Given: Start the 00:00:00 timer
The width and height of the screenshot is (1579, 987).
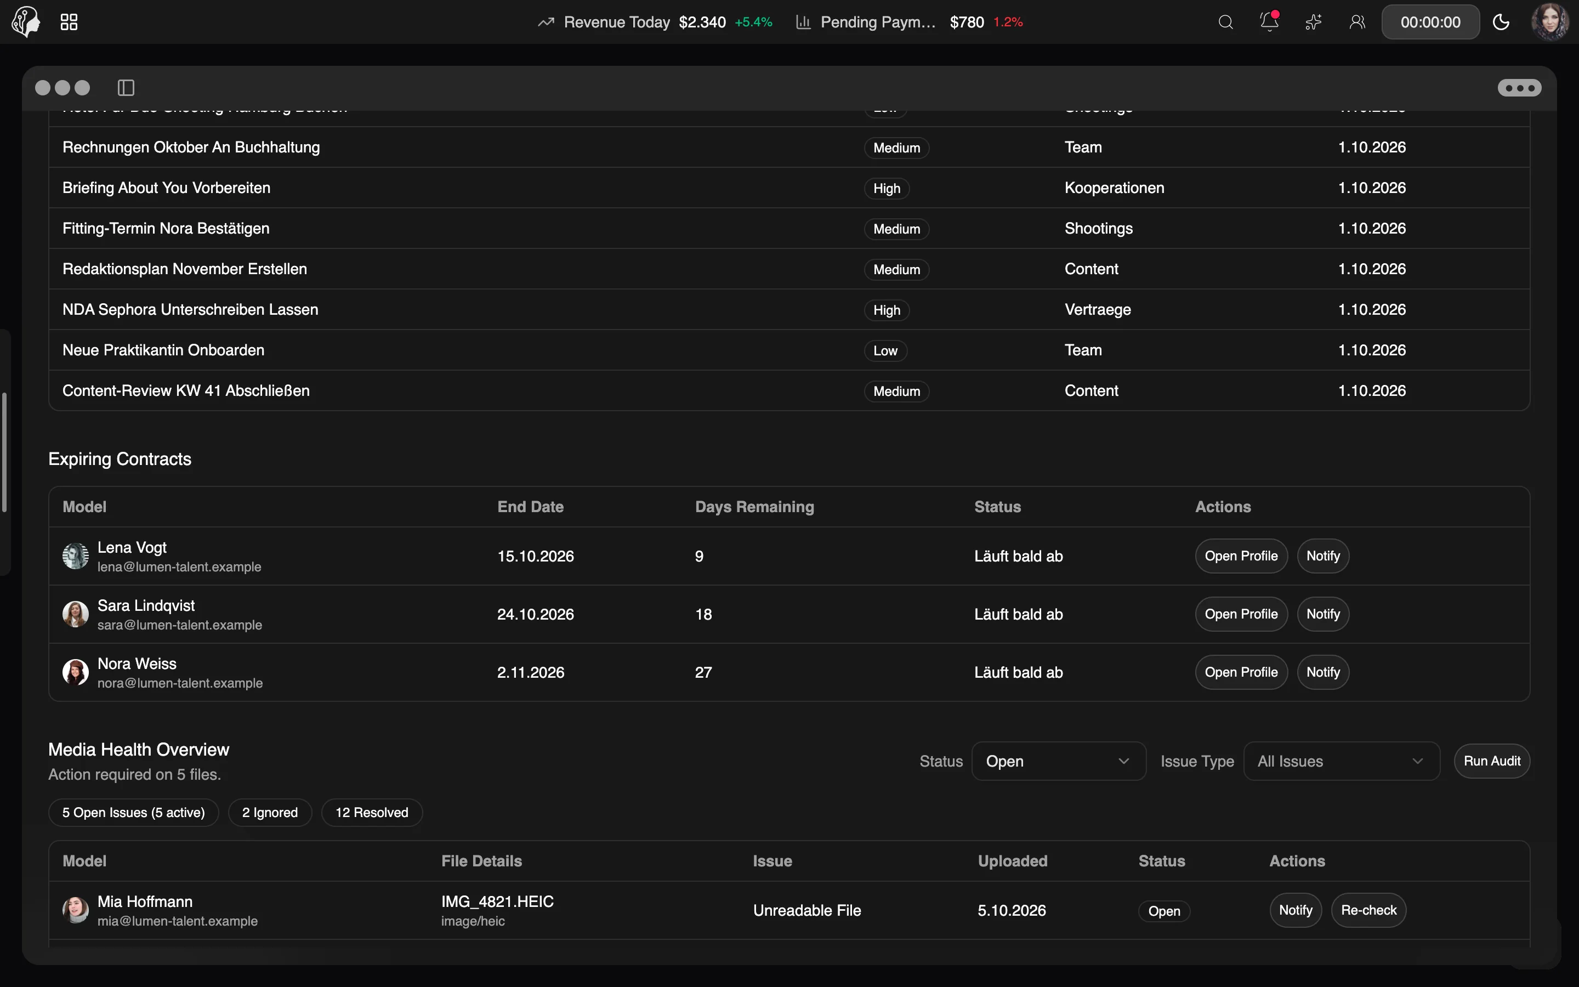Looking at the screenshot, I should pyautogui.click(x=1430, y=22).
